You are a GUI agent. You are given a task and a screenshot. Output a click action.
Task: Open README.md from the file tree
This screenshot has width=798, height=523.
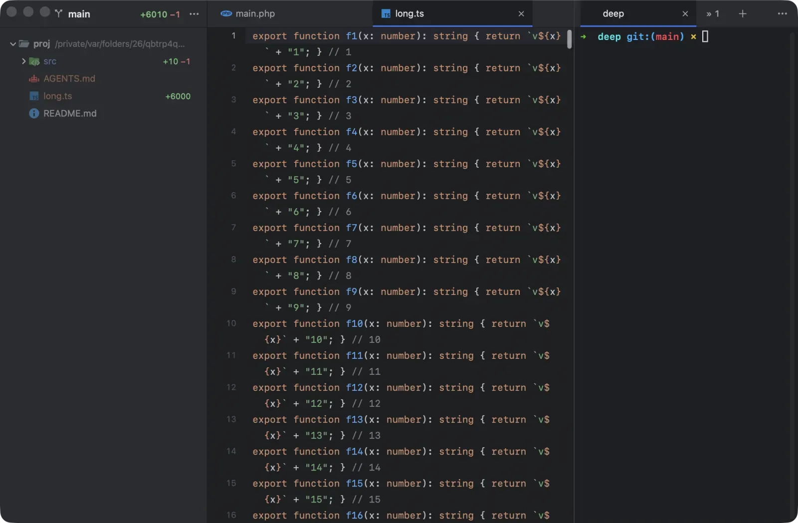coord(70,113)
